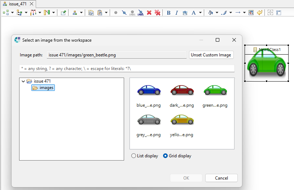Open the line style arrow dropdown
The height and width of the screenshot is (190, 294).
(x=244, y=13)
